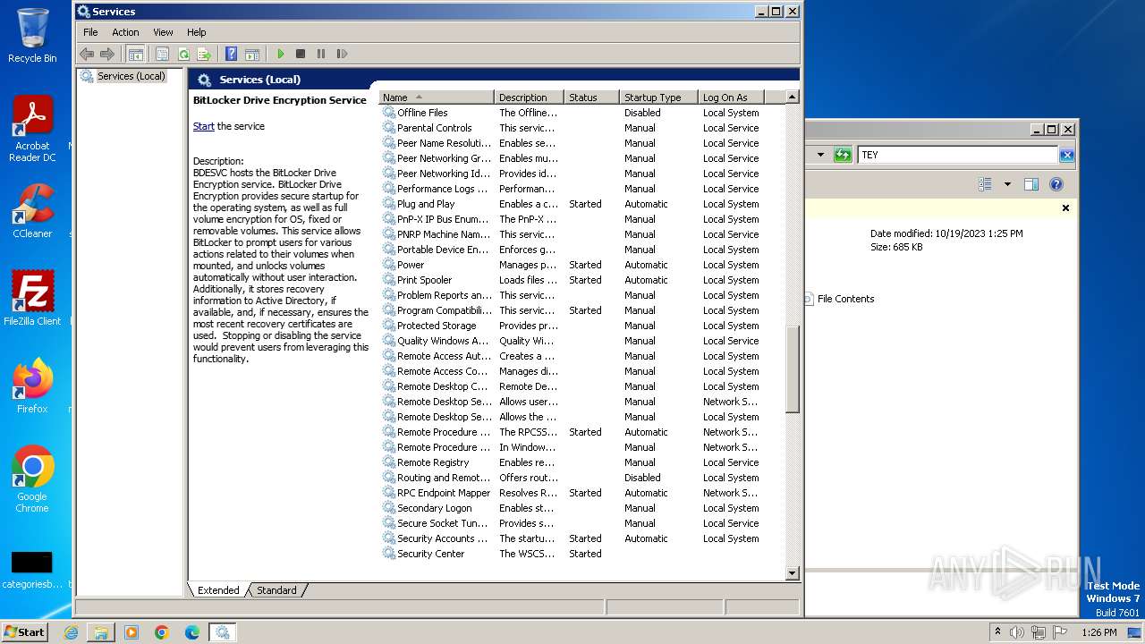Select the Protected Storage service
Viewport: 1145px width, 644px height.
pyautogui.click(x=582, y=326)
